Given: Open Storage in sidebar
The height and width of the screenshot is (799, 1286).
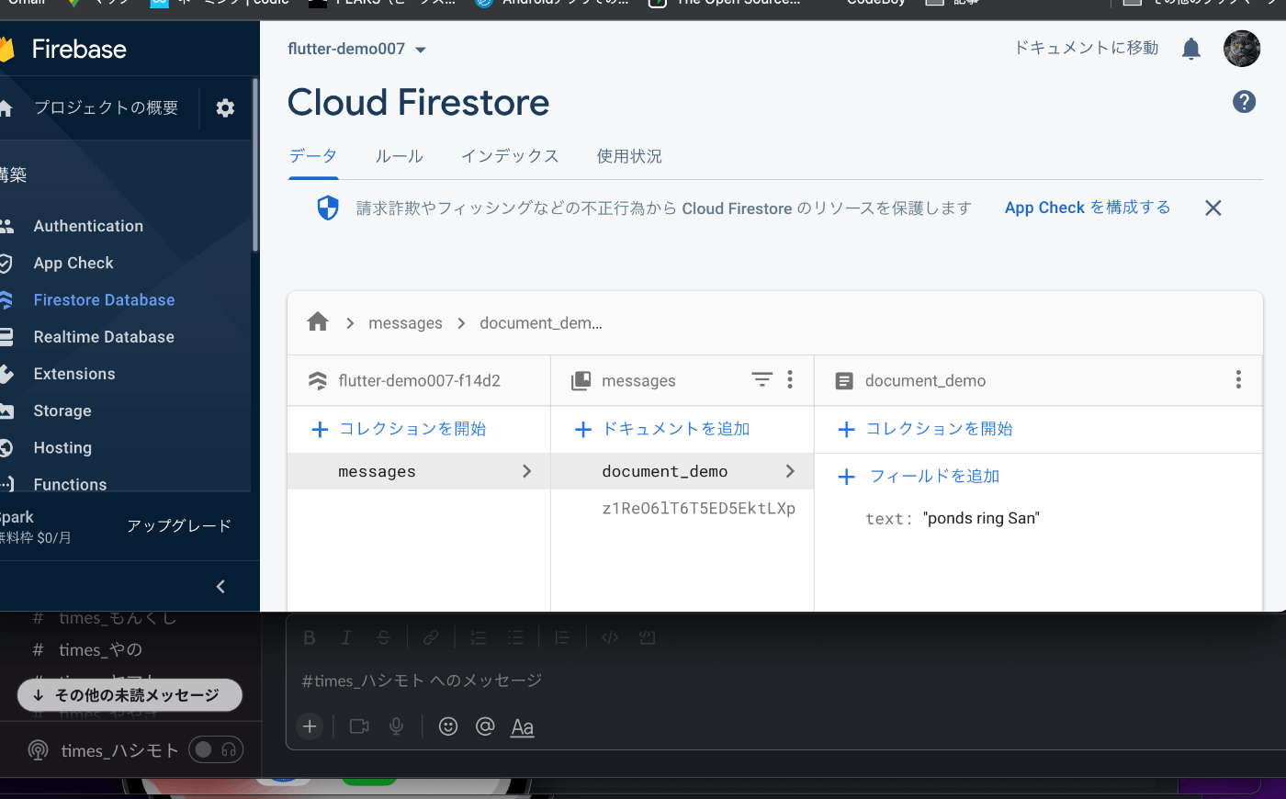Looking at the screenshot, I should pyautogui.click(x=62, y=411).
